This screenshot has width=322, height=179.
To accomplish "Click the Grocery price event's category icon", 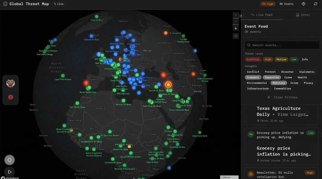I will pos(251,134).
